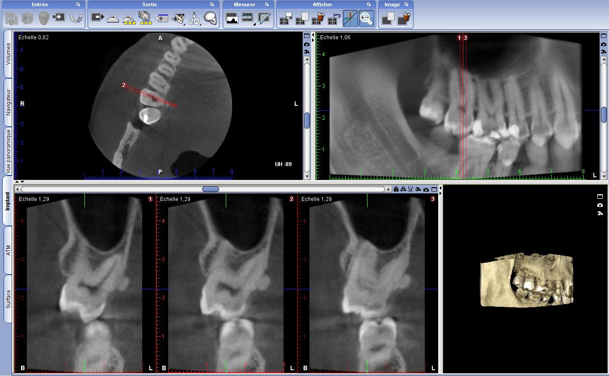The image size is (609, 376).
Task: Expand the Afficher toolbar group
Action: [369, 4]
